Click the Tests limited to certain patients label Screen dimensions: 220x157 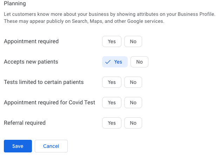tap(44, 82)
